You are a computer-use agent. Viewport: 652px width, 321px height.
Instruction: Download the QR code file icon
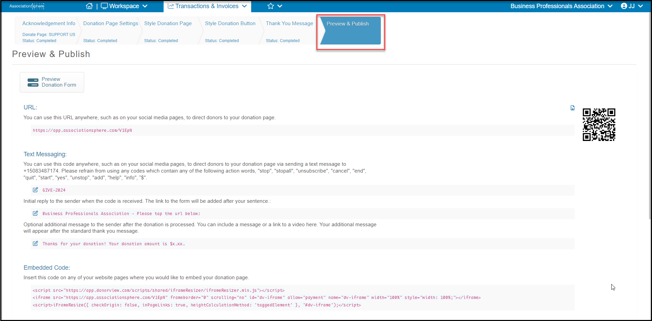tap(573, 108)
